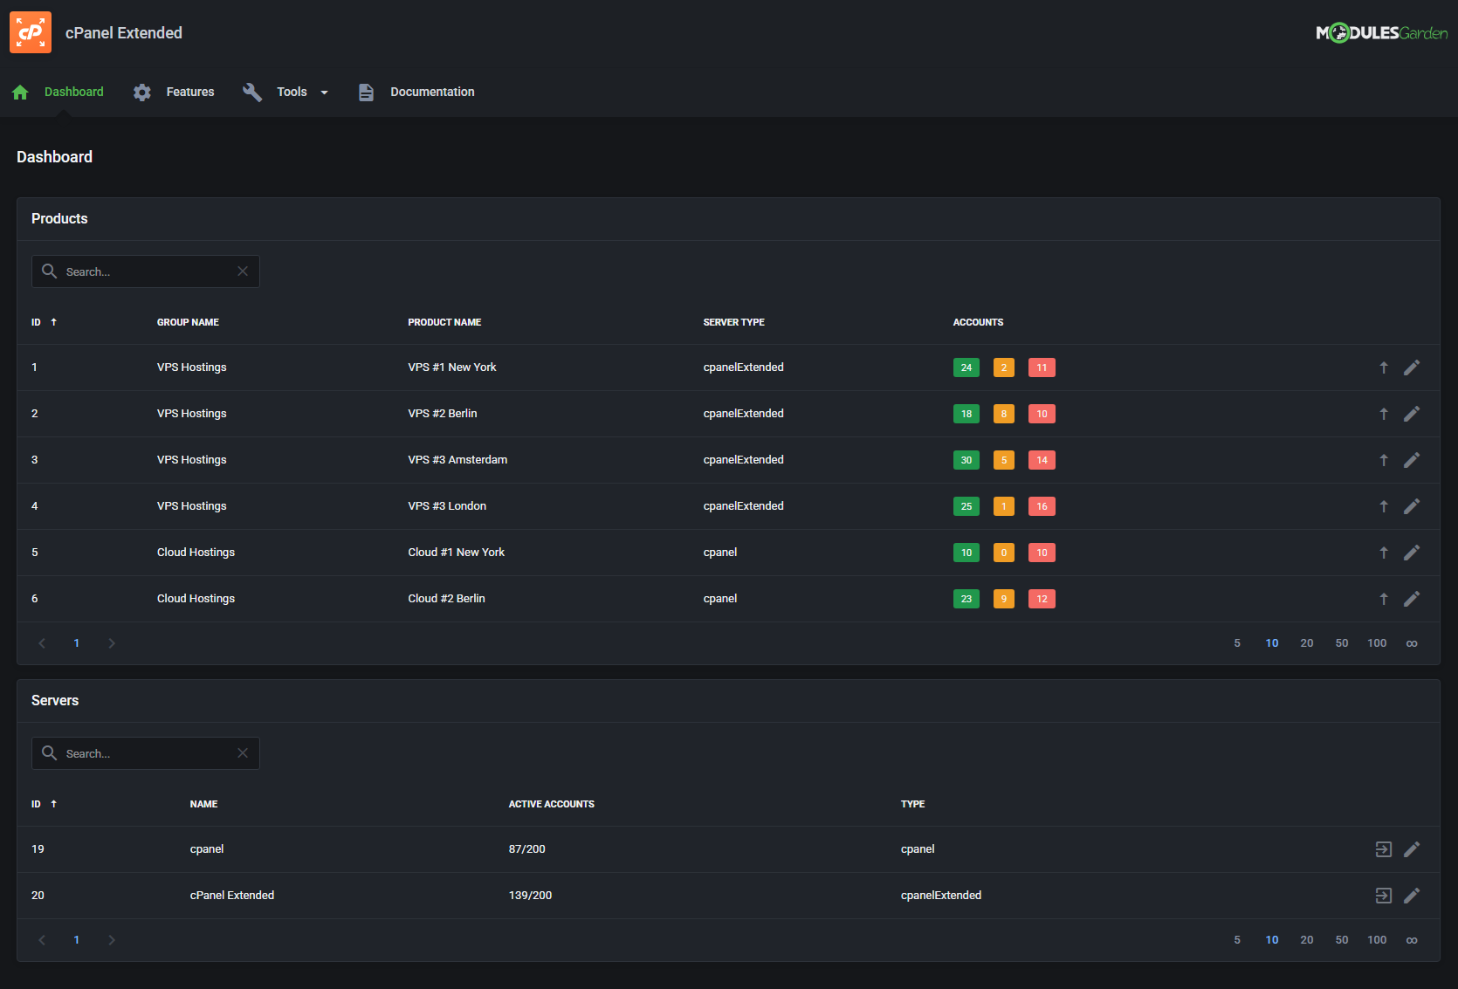The height and width of the screenshot is (989, 1458).
Task: Focus the Servers search input
Action: (146, 753)
